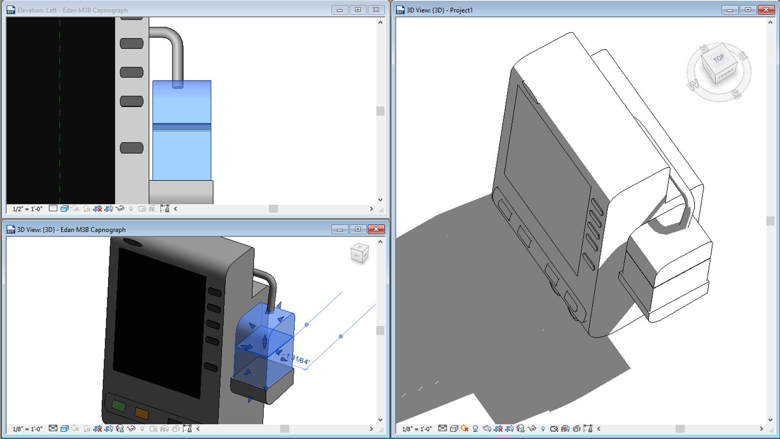This screenshot has height=439, width=780.
Task: Click horizontal scrollbar thumb in Project1 view
Action: coord(680,428)
